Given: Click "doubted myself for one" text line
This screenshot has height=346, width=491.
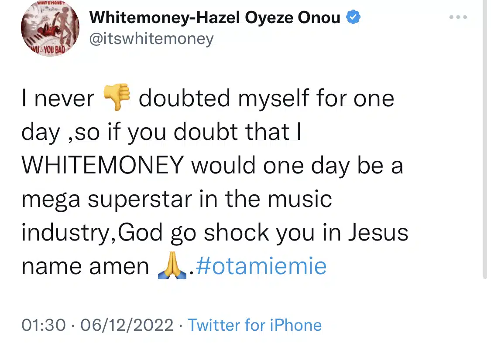Looking at the screenshot, I should [267, 98].
